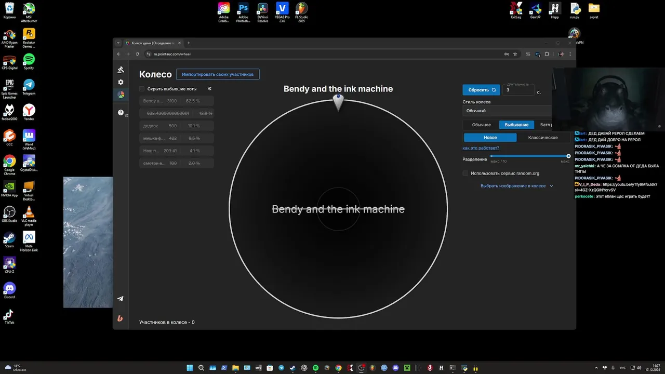
Task: Open MSI Afterburner desktop icon
Action: (29, 12)
